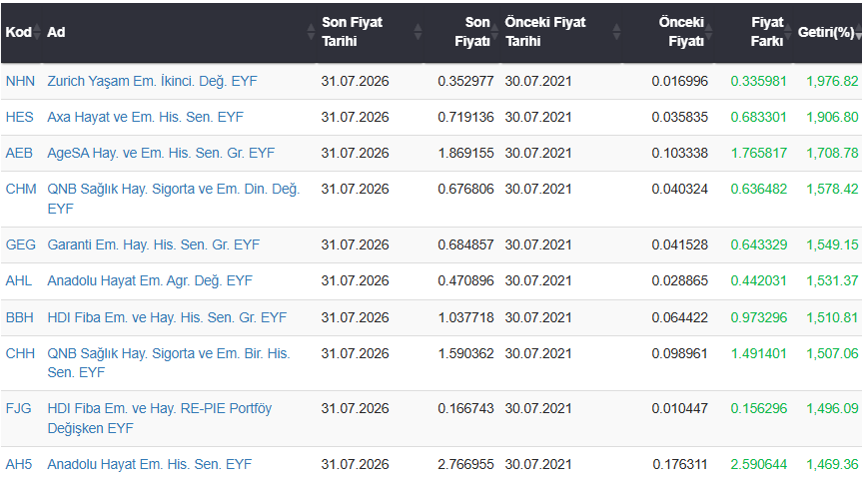Viewport: 862px width, 480px height.
Task: Select price difference 1.765817
Action: [759, 153]
